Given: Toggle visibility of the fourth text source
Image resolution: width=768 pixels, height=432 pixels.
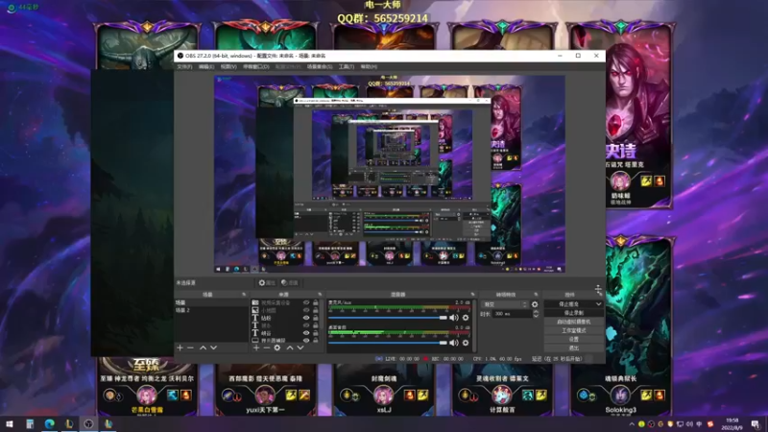Looking at the screenshot, I should tap(306, 325).
